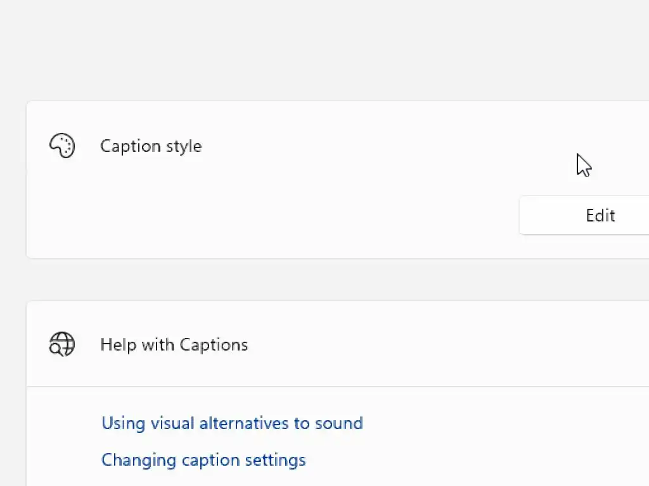Click the Caption style label text
Image resolution: width=649 pixels, height=486 pixels.
151,146
